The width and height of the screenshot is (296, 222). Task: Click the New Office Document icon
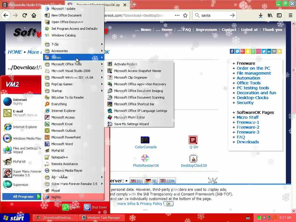[x=47, y=15]
